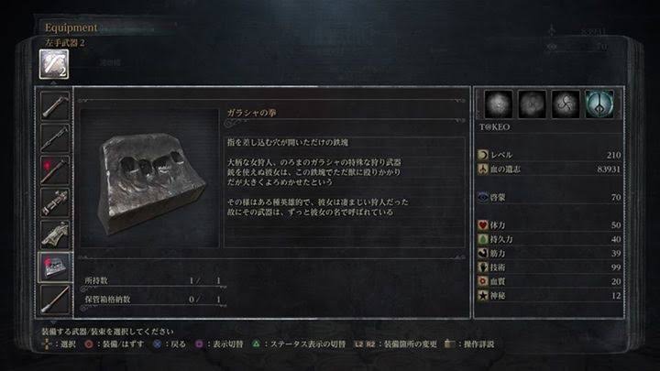This screenshot has height=371, width=660.
Task: Select the second weapon in the list
Action: click(x=55, y=138)
